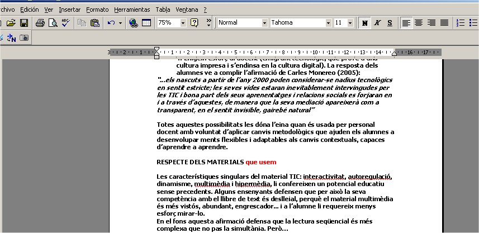Open the Normal style dropdown
479x233 pixels.
click(x=264, y=23)
